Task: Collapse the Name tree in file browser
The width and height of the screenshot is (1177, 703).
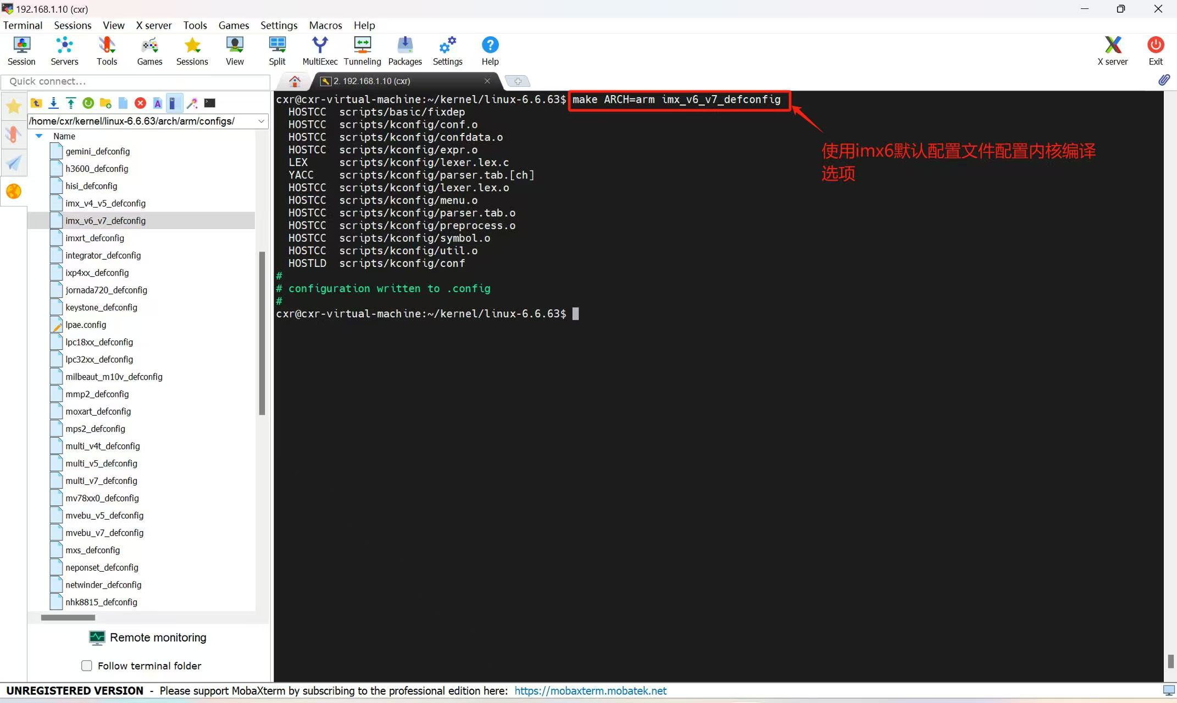Action: coord(38,136)
